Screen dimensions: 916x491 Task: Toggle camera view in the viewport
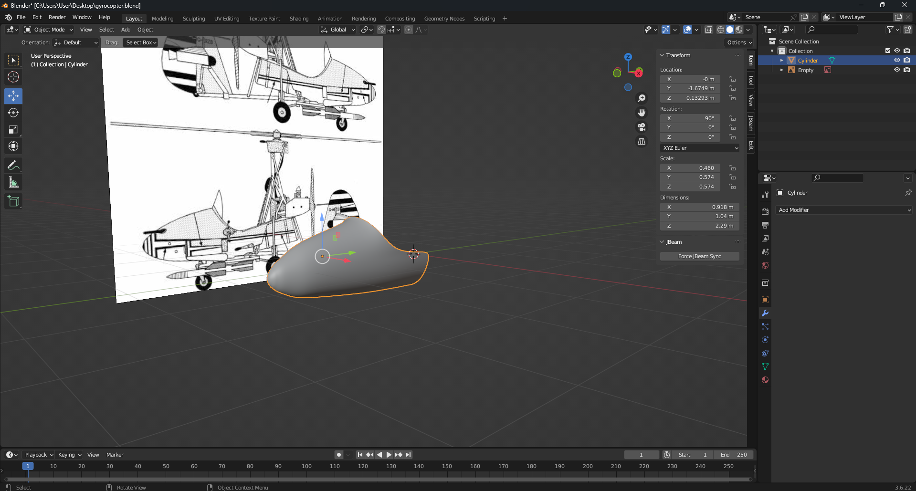pos(642,127)
